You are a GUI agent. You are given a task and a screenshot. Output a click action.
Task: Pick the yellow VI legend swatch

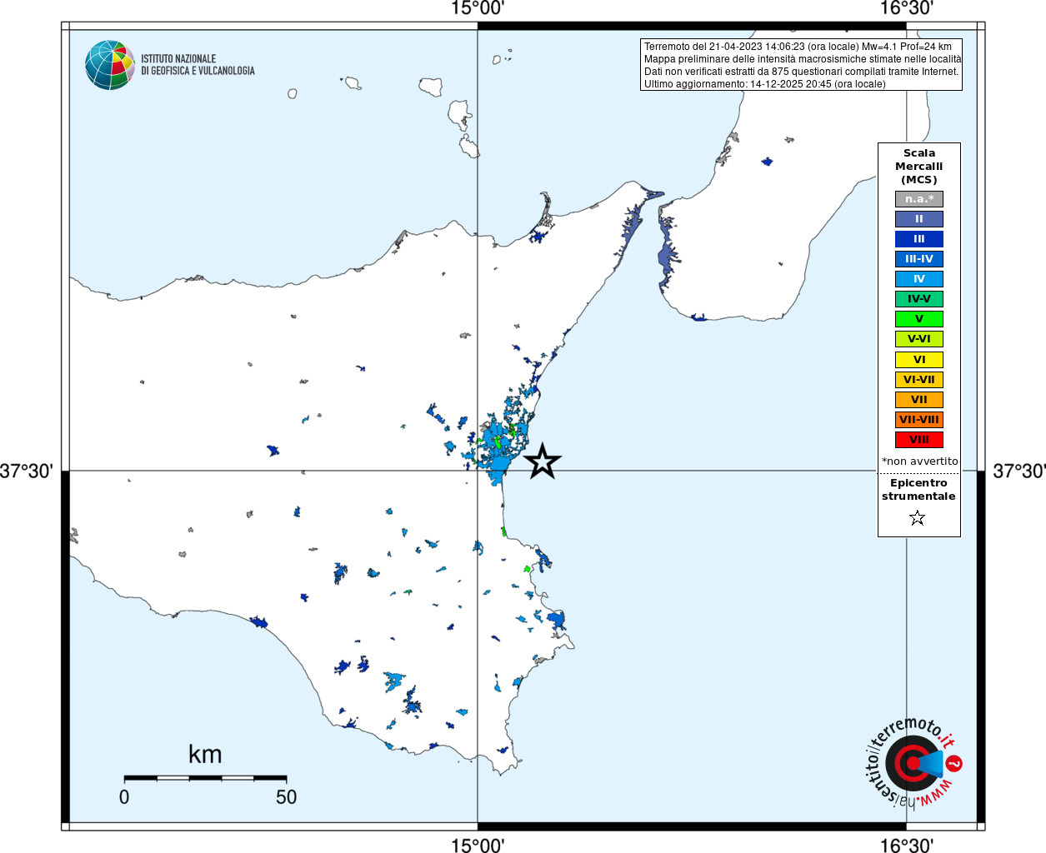[x=918, y=360]
